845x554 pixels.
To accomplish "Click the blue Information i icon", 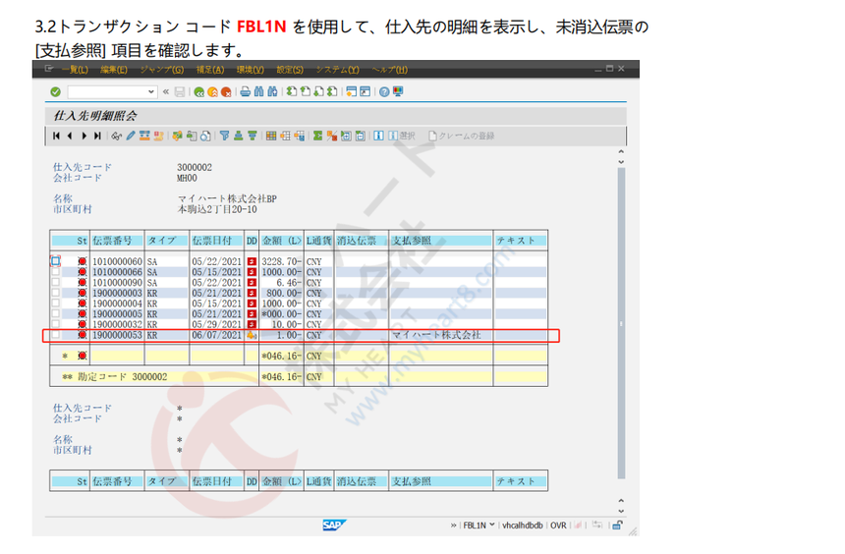I will click(379, 136).
